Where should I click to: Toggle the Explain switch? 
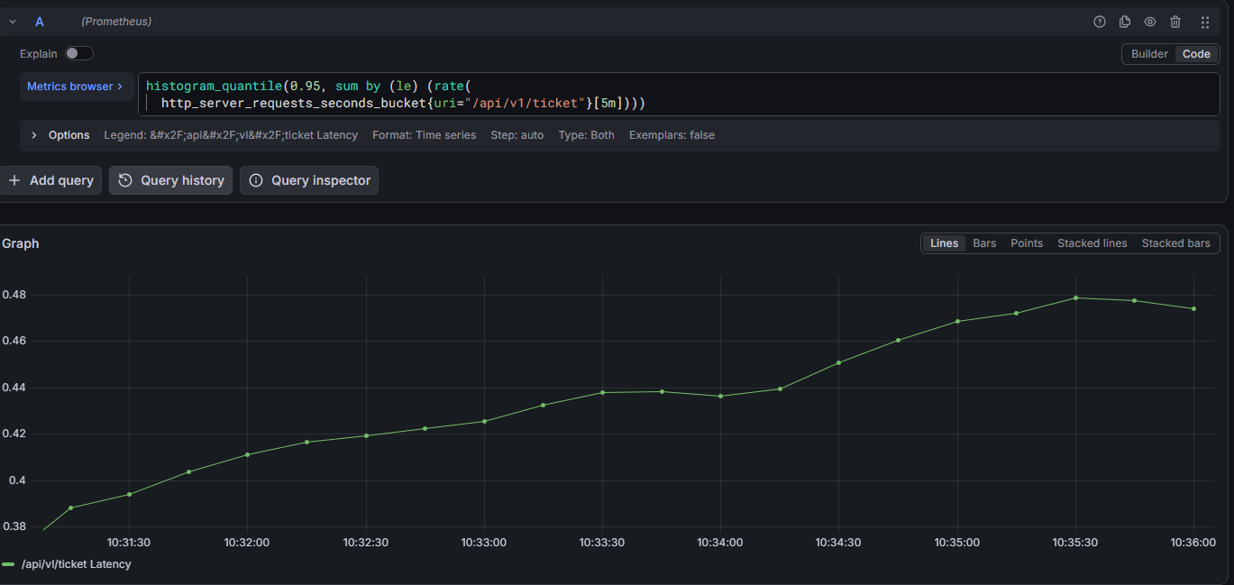pyautogui.click(x=79, y=54)
